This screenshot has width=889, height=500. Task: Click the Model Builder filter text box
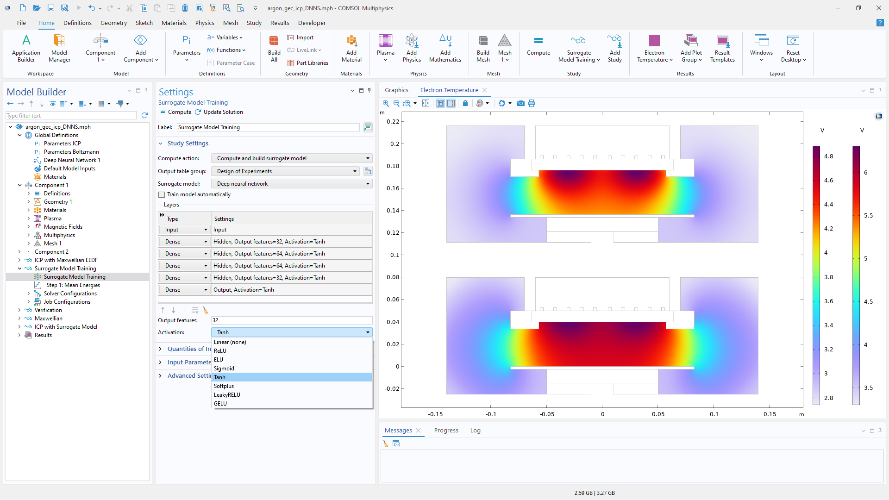click(x=71, y=116)
